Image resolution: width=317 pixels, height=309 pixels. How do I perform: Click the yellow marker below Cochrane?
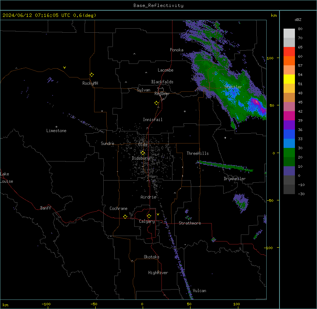point(125,217)
